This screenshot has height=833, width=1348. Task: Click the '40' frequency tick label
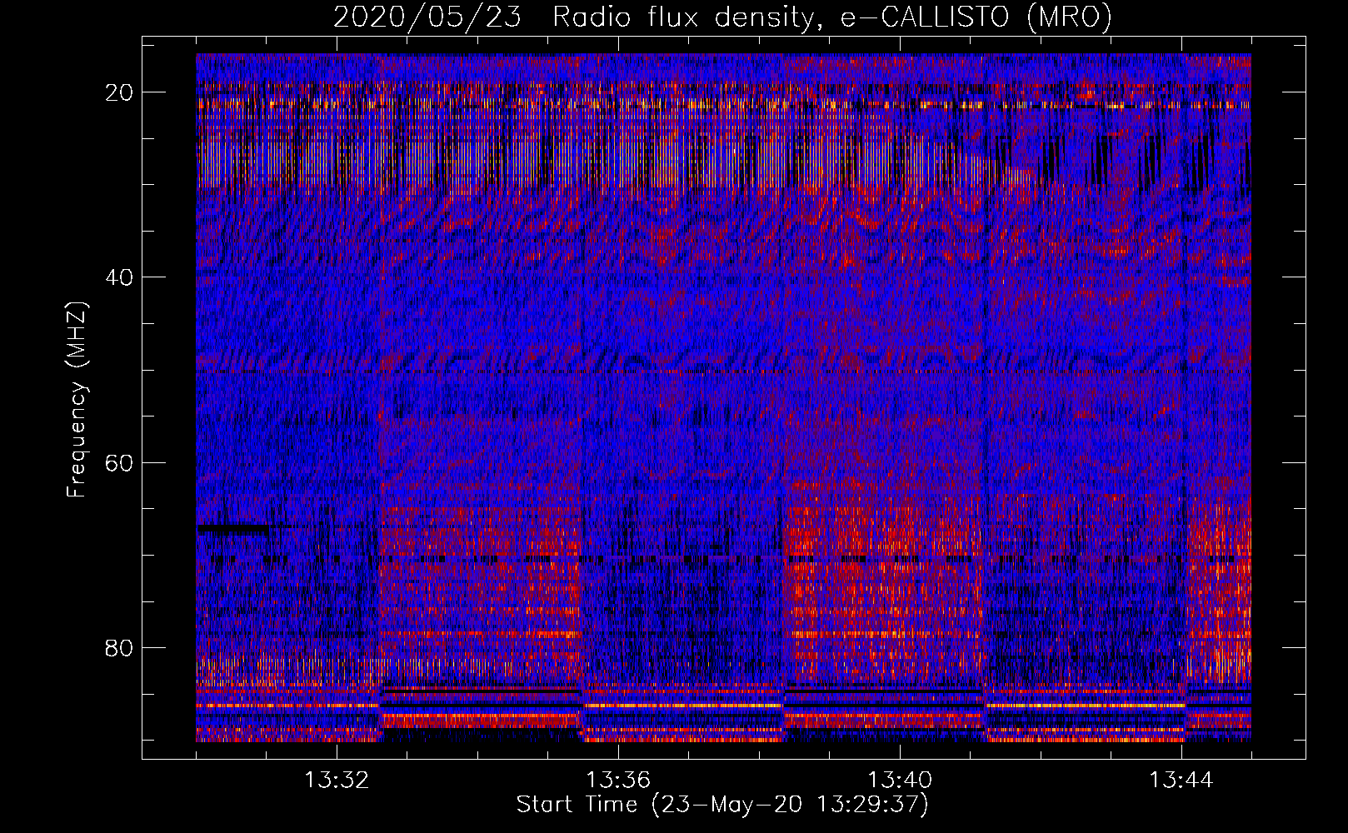(x=120, y=277)
